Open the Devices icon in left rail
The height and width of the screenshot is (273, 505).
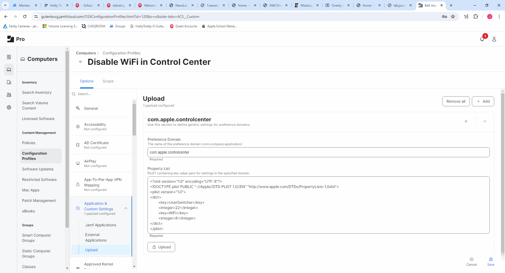tap(9, 82)
